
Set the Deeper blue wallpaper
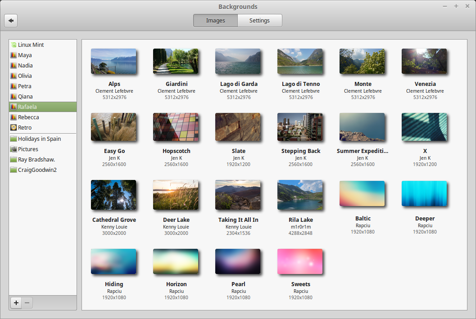click(424, 193)
